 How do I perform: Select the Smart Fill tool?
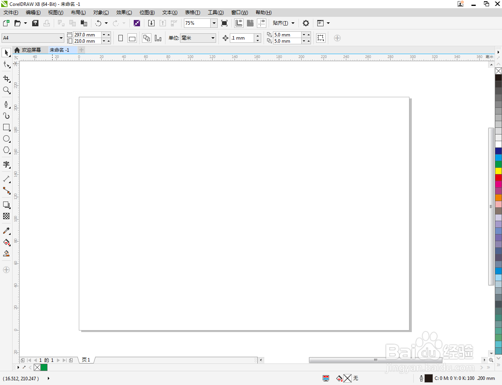point(6,254)
